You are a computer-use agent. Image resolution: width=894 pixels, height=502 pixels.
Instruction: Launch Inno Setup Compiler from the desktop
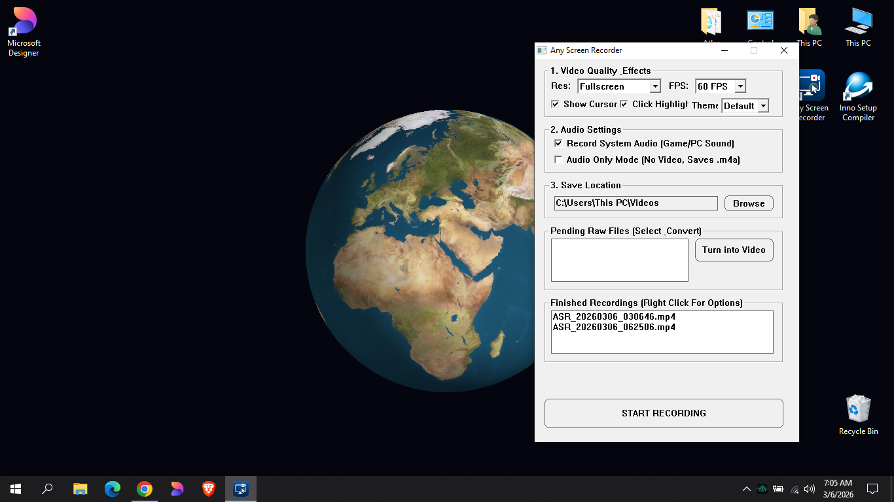858,85
